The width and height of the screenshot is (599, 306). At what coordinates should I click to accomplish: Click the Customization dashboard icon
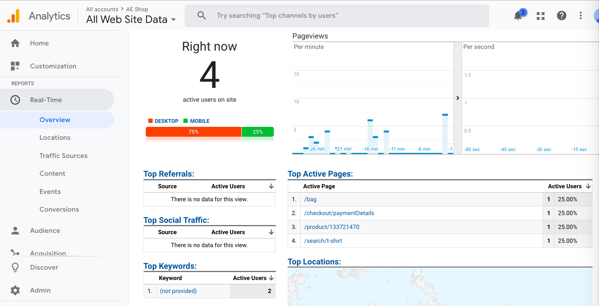pyautogui.click(x=15, y=66)
